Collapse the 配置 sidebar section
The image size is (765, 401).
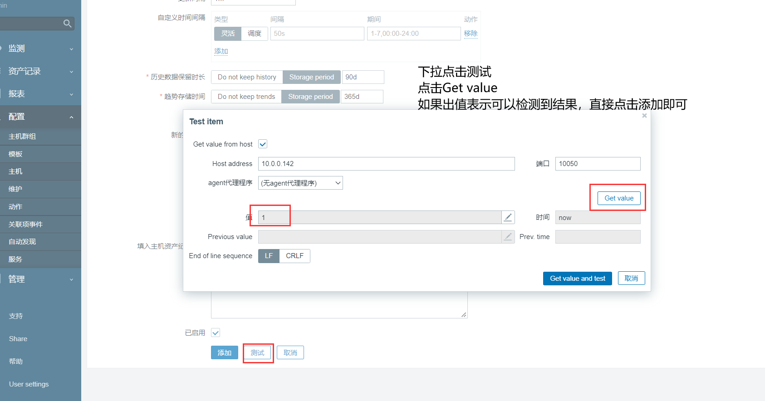tap(40, 117)
